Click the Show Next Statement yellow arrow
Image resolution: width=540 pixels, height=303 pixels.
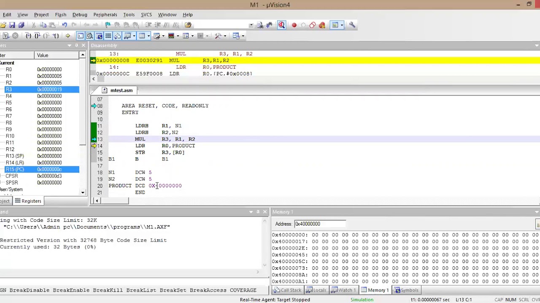67,36
